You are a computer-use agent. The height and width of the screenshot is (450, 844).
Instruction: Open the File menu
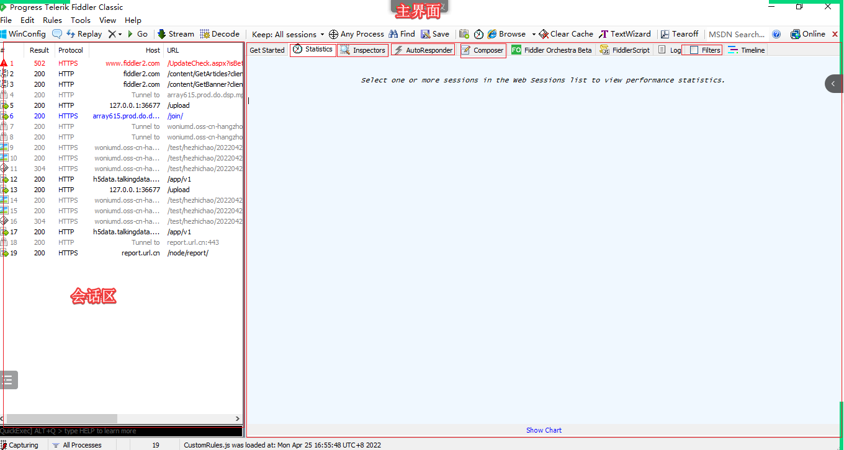6,20
